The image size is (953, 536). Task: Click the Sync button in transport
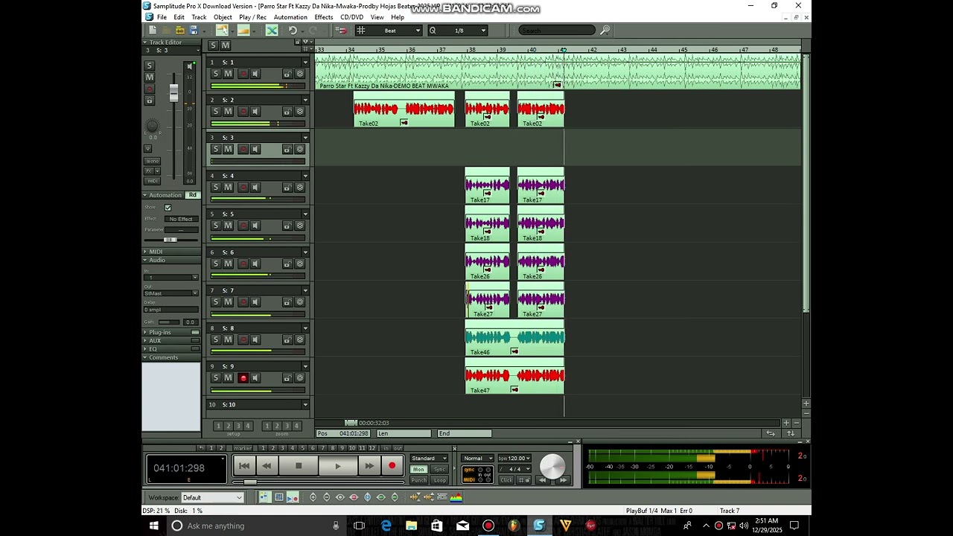(439, 470)
